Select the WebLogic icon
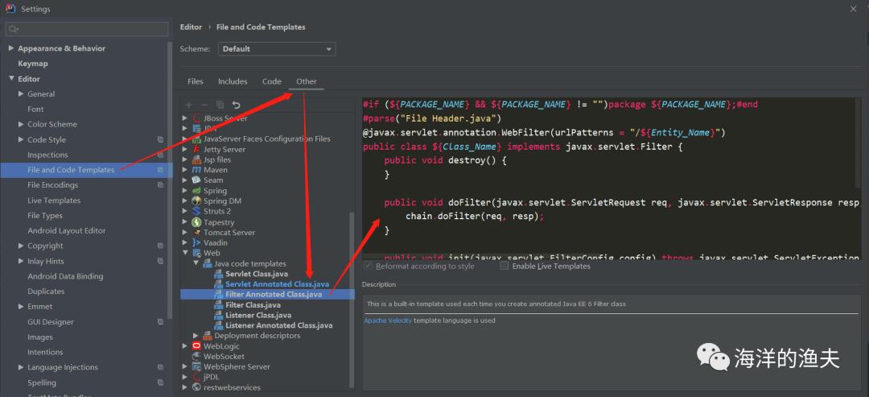This screenshot has height=397, width=869. pos(196,346)
